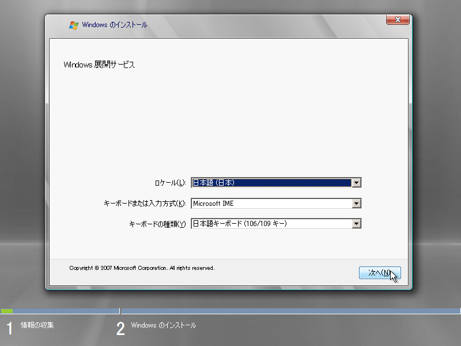
Task: Expand the キーボードの種類 dropdown arrow
Action: point(356,224)
